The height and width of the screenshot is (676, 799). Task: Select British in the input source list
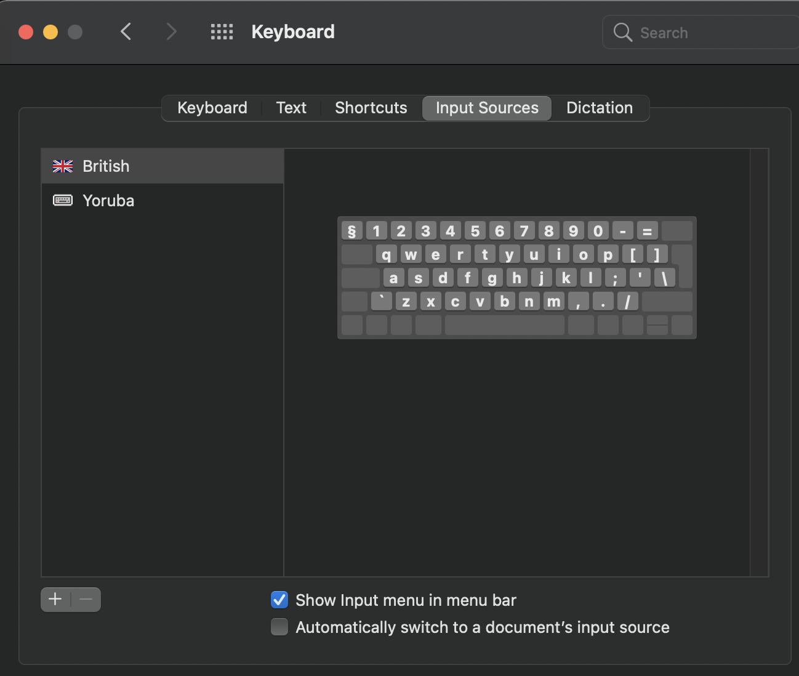(106, 166)
